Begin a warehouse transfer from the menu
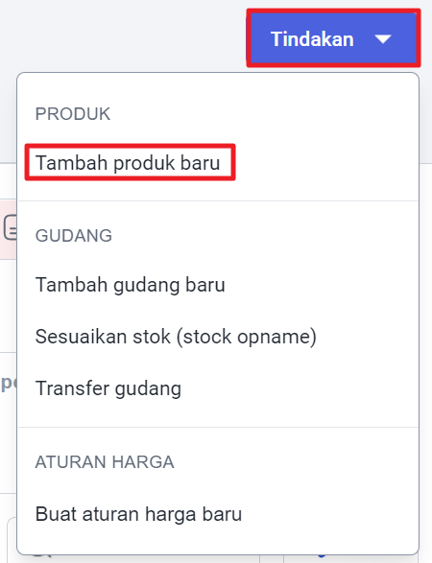432x563 pixels. tap(108, 388)
